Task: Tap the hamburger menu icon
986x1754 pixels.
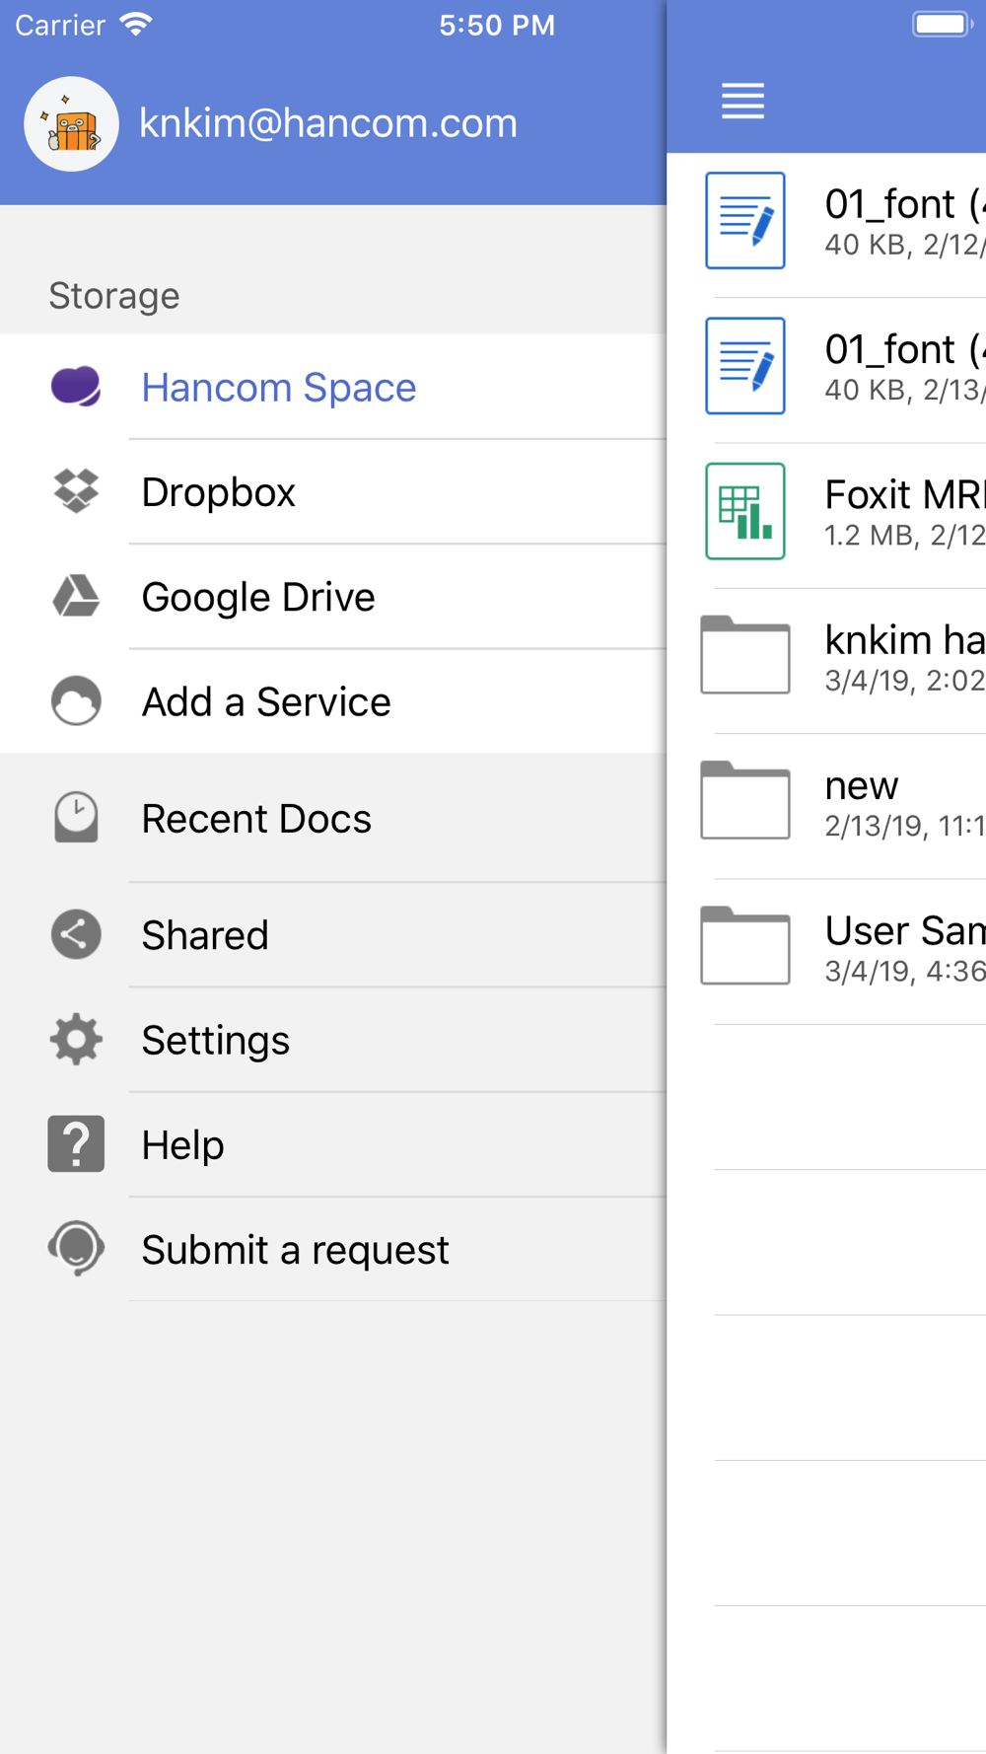Action: click(742, 101)
